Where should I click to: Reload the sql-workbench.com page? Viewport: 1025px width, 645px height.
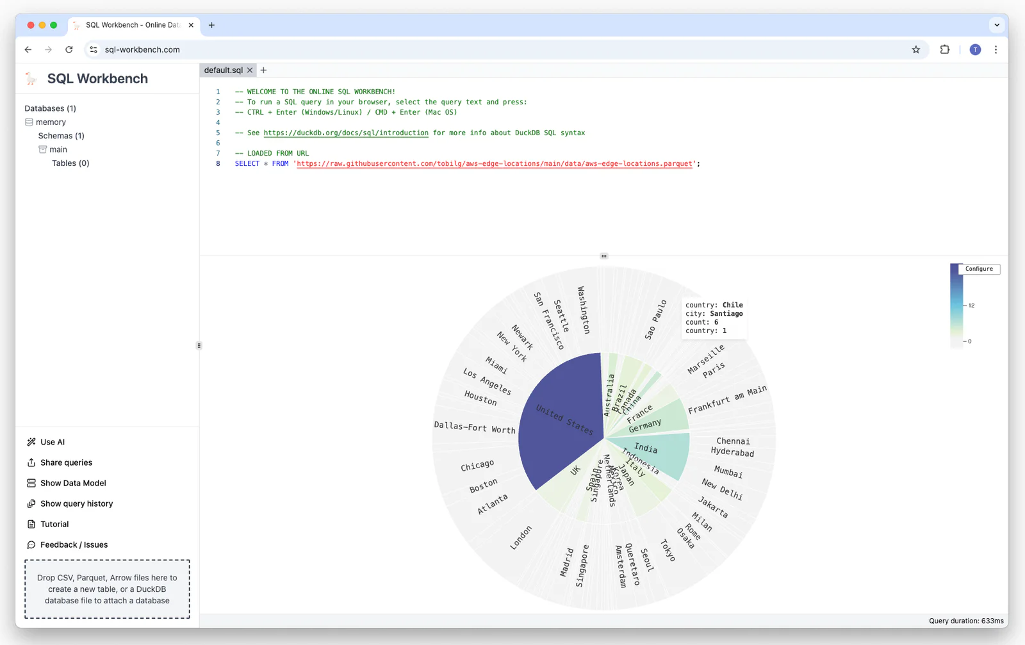point(69,49)
